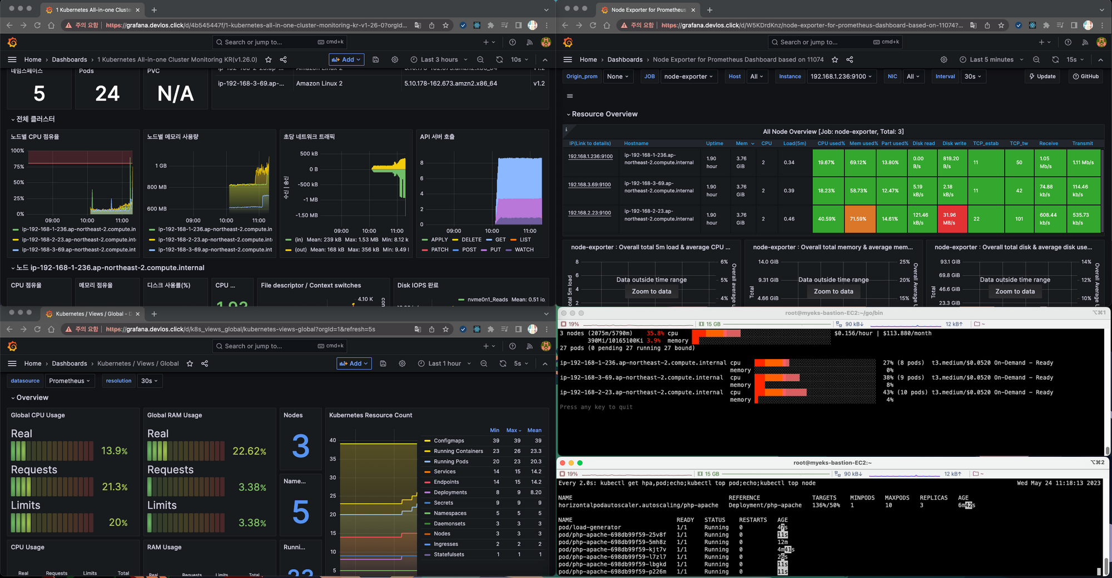
Task: Open the Last 3 hours time picker
Action: click(x=439, y=59)
